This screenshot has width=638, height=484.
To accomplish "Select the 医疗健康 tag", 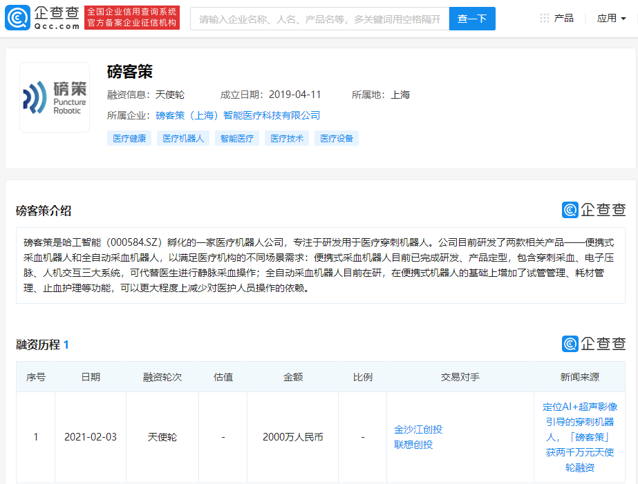I will coord(129,139).
